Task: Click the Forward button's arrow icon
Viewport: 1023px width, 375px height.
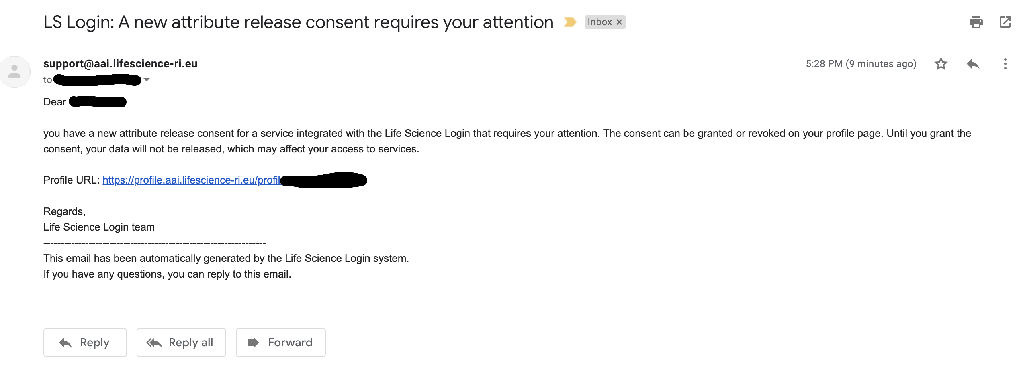Action: [x=253, y=343]
